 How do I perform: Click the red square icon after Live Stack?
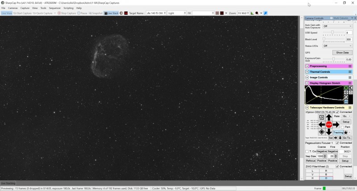(126, 13)
